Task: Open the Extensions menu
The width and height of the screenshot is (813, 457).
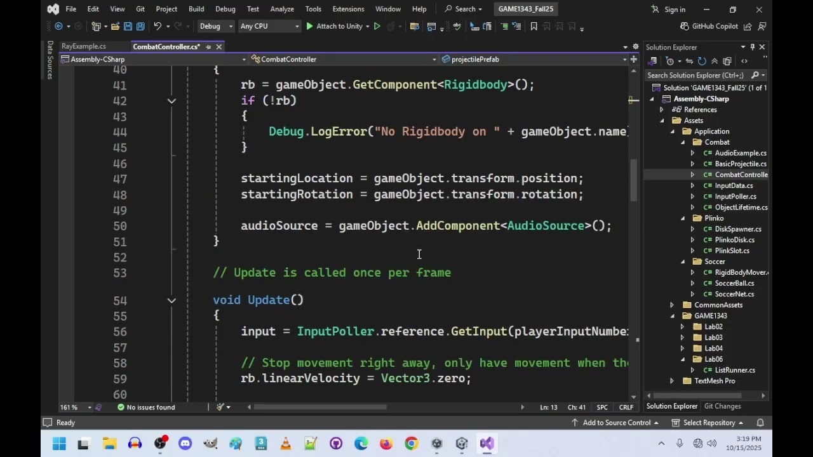Action: (348, 9)
